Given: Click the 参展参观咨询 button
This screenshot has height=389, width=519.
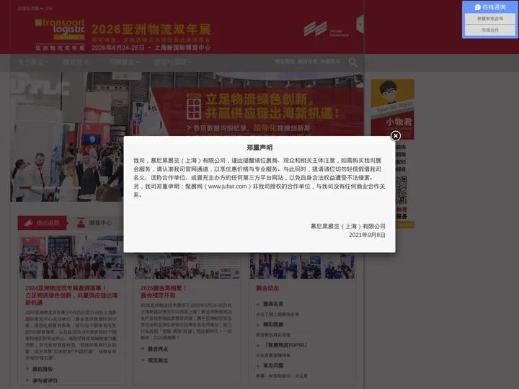Looking at the screenshot, I should click(x=490, y=19).
